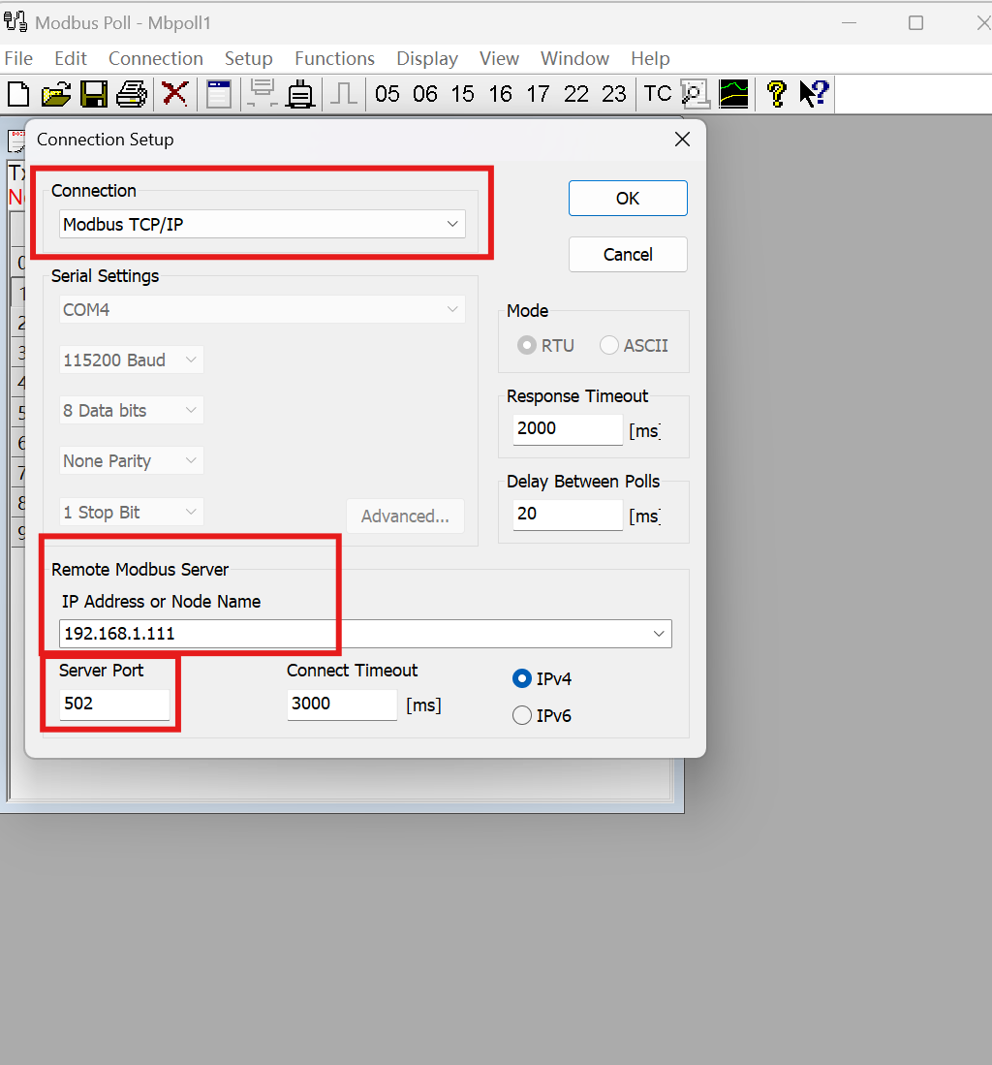This screenshot has height=1065, width=992.
Task: Open the 115200 Baud dropdown
Action: pyautogui.click(x=131, y=360)
